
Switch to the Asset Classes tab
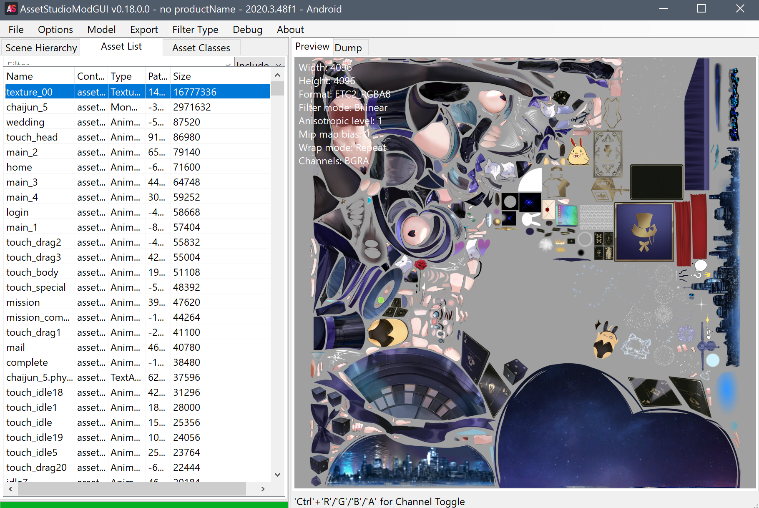pos(201,48)
